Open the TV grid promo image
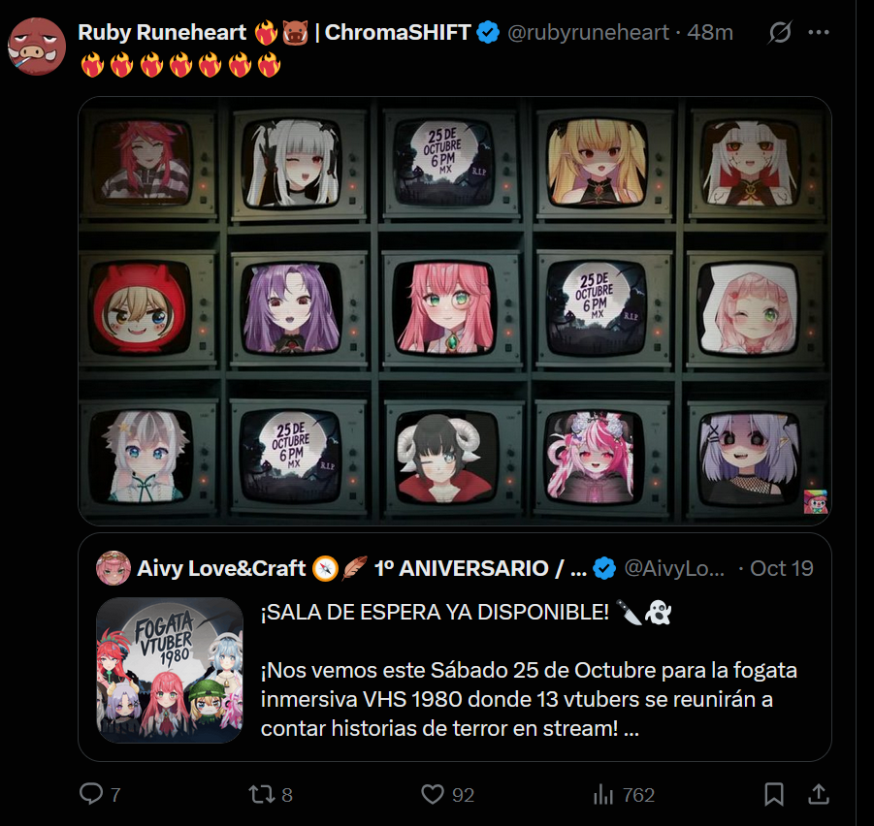This screenshot has height=826, width=874. 455,311
